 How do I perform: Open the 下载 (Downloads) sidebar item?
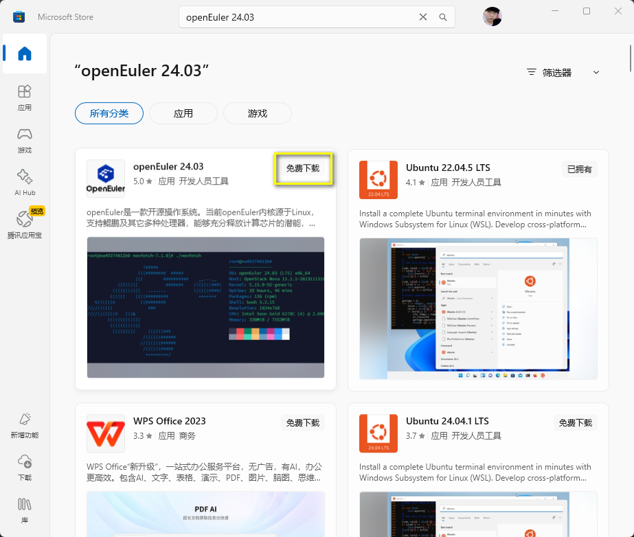click(x=25, y=467)
